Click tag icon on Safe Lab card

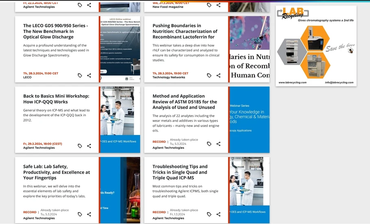coord(80,214)
